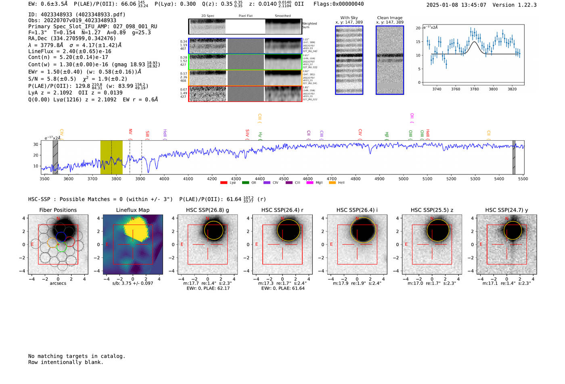565x384 pixels.
Task: Open the emission line fit plot
Action: click(x=473, y=55)
